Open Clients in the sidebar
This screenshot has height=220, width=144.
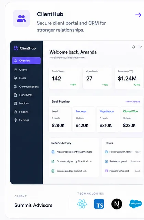click(26, 70)
